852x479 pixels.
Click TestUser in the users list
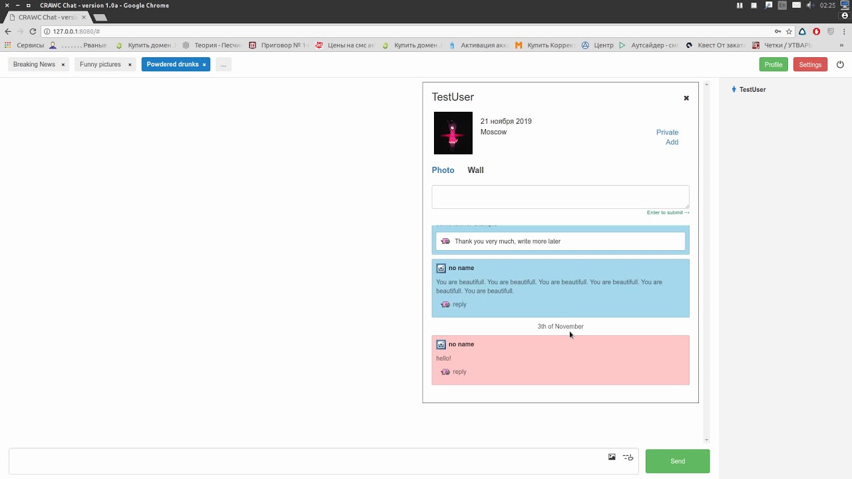click(752, 90)
